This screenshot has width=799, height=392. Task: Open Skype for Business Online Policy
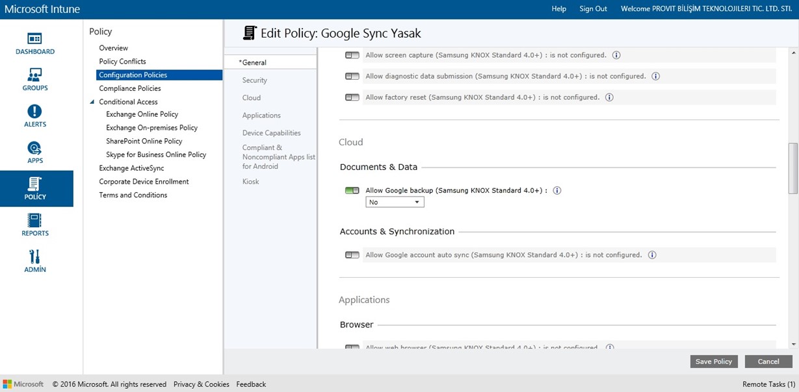156,154
